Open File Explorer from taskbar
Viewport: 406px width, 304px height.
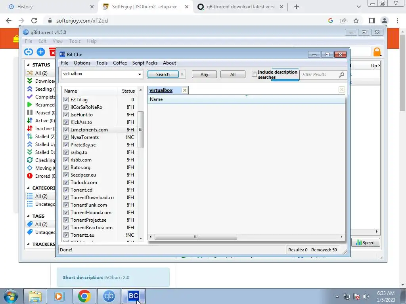pos(35,296)
